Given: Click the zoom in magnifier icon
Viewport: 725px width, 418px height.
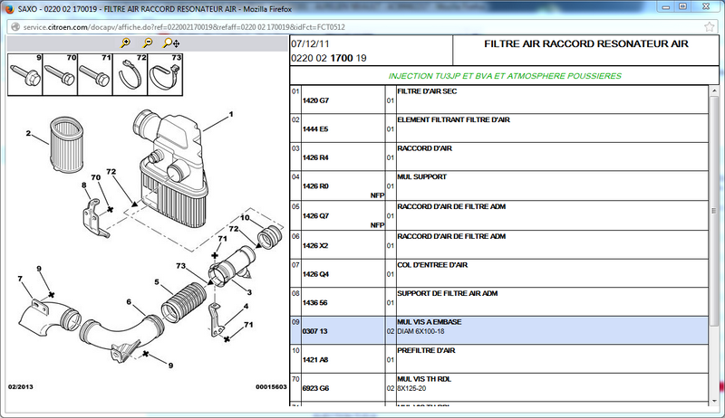Looking at the screenshot, I should [125, 43].
